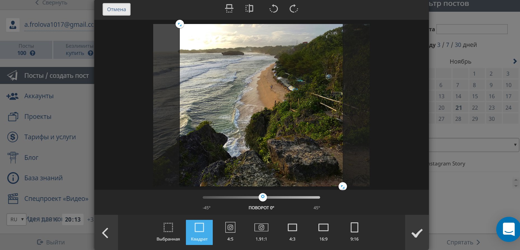
Task: Click the paper plane posts icon
Action: tap(12, 75)
